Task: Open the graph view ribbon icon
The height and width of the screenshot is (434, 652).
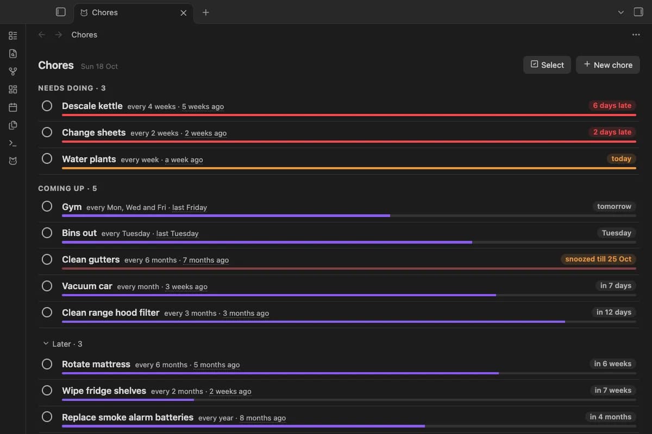Action: click(13, 72)
